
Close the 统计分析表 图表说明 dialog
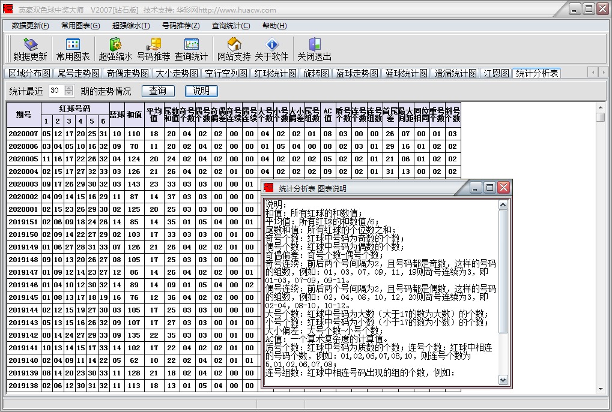click(503, 188)
